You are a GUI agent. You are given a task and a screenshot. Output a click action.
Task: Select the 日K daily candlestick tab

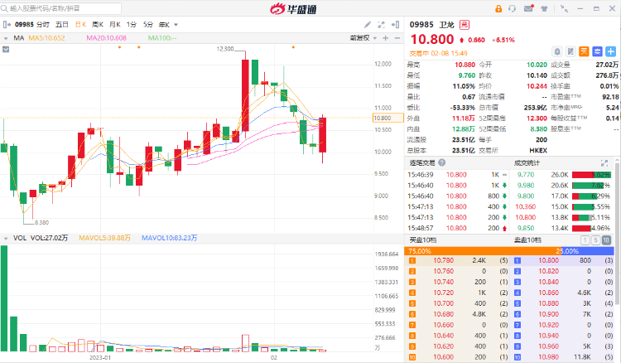[81, 25]
